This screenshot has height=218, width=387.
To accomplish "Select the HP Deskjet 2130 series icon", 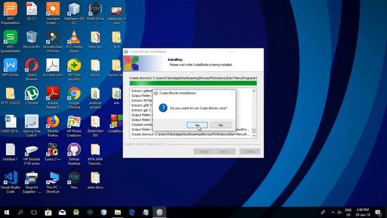I will (x=31, y=154).
